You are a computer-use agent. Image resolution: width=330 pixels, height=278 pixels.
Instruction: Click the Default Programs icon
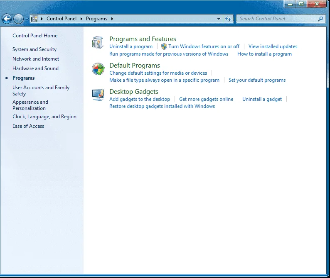[98, 69]
